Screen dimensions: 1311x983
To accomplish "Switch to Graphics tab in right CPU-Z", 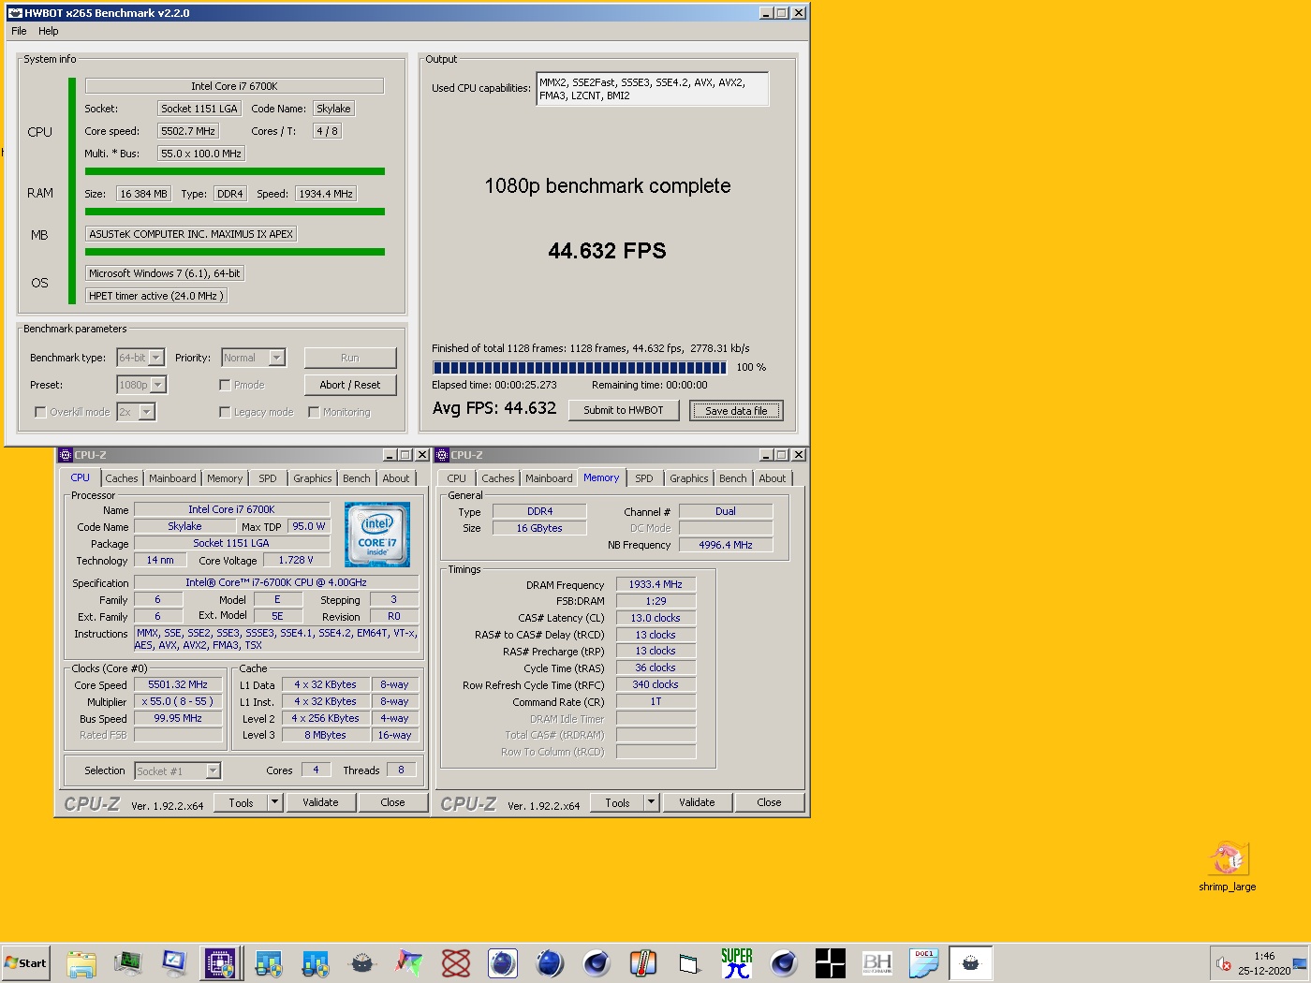I will [x=689, y=478].
